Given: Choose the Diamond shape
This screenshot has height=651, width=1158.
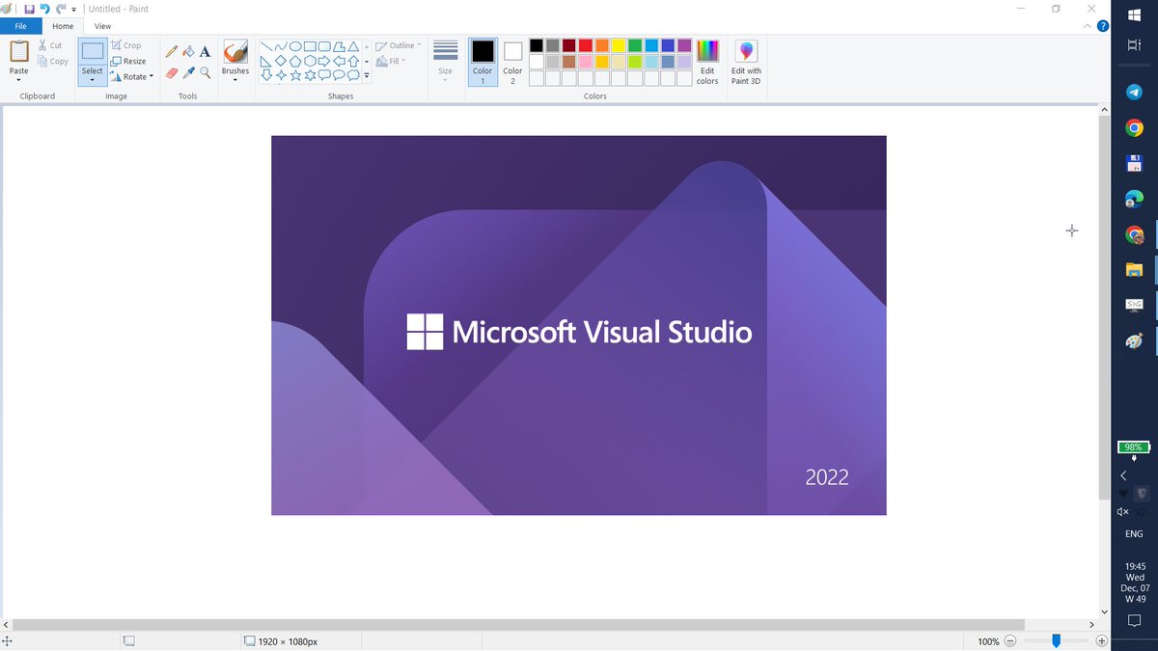Looking at the screenshot, I should (281, 60).
